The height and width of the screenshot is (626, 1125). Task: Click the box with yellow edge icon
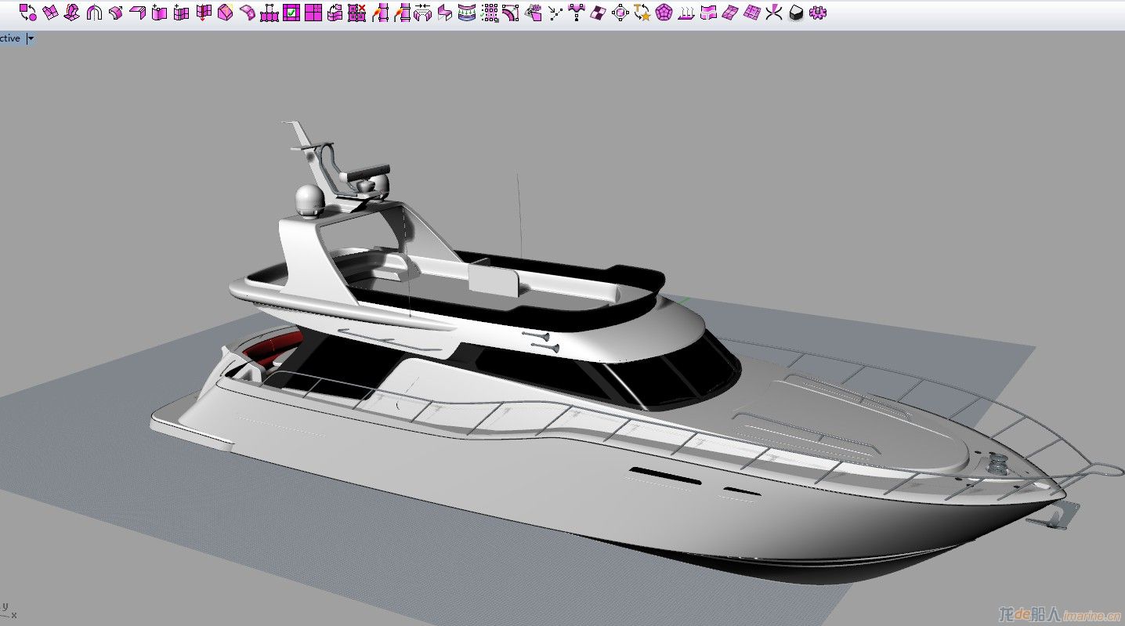click(x=226, y=13)
